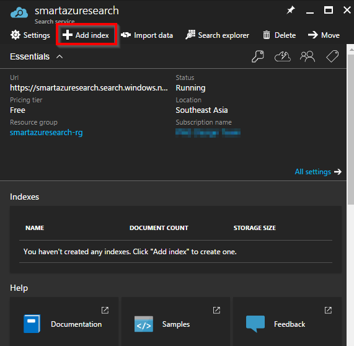The height and width of the screenshot is (346, 354).
Task: Click the Southeast Asia location value
Action: pos(201,110)
